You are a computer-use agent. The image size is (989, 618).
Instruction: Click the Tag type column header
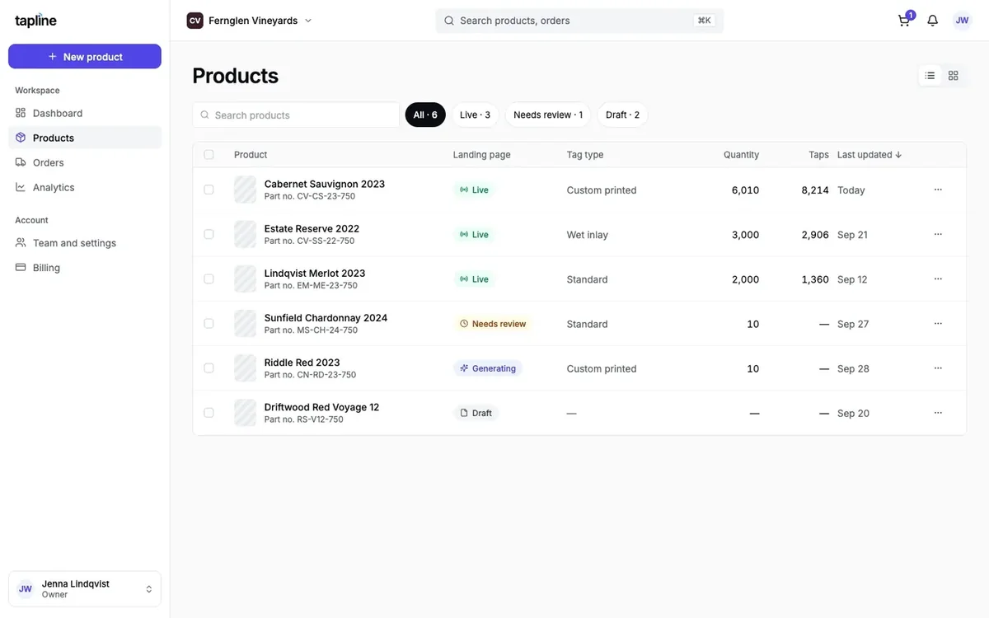tap(585, 155)
